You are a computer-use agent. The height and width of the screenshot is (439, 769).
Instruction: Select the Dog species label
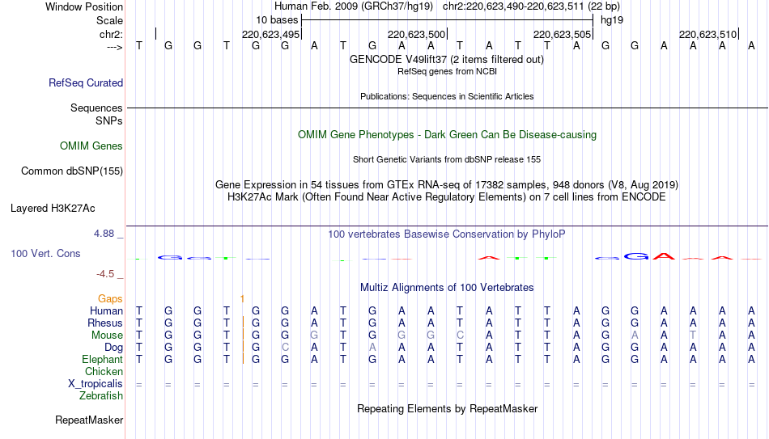[114, 348]
